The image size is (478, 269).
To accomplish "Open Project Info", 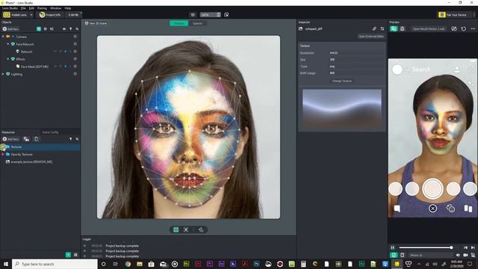I will tap(50, 15).
